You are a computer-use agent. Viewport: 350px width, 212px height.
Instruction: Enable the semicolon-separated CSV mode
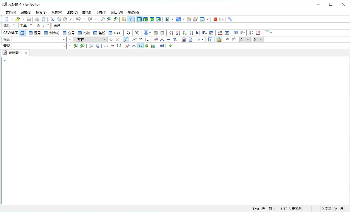coord(69,33)
